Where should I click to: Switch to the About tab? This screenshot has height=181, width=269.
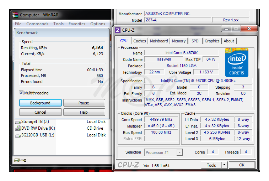(229, 41)
